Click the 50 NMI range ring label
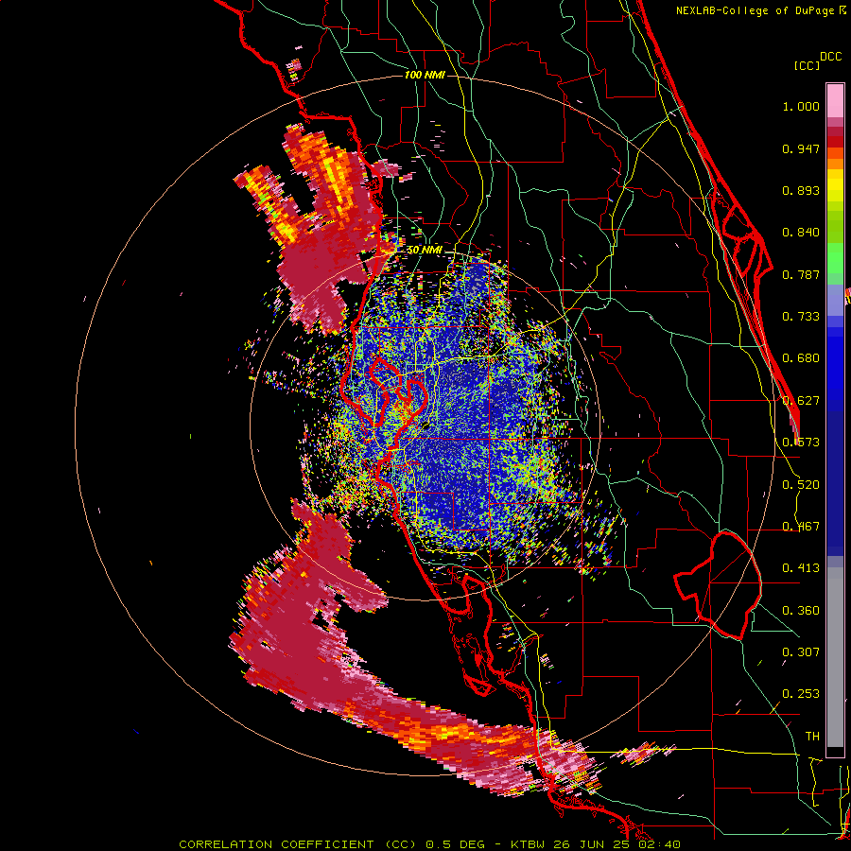This screenshot has height=851, width=851. (425, 250)
